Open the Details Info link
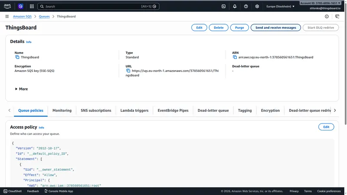Screen dimensions: 347x195 click(x=29, y=42)
